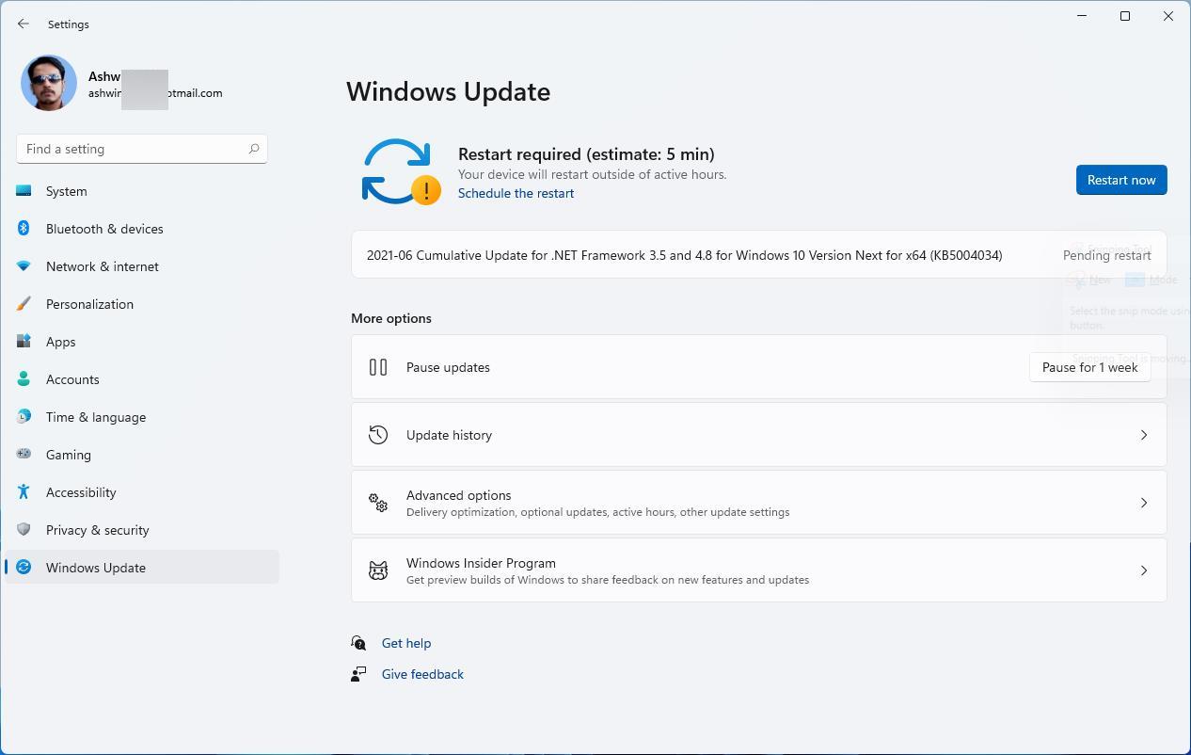Click the user profile avatar picture
This screenshot has height=755, width=1191.
(48, 83)
